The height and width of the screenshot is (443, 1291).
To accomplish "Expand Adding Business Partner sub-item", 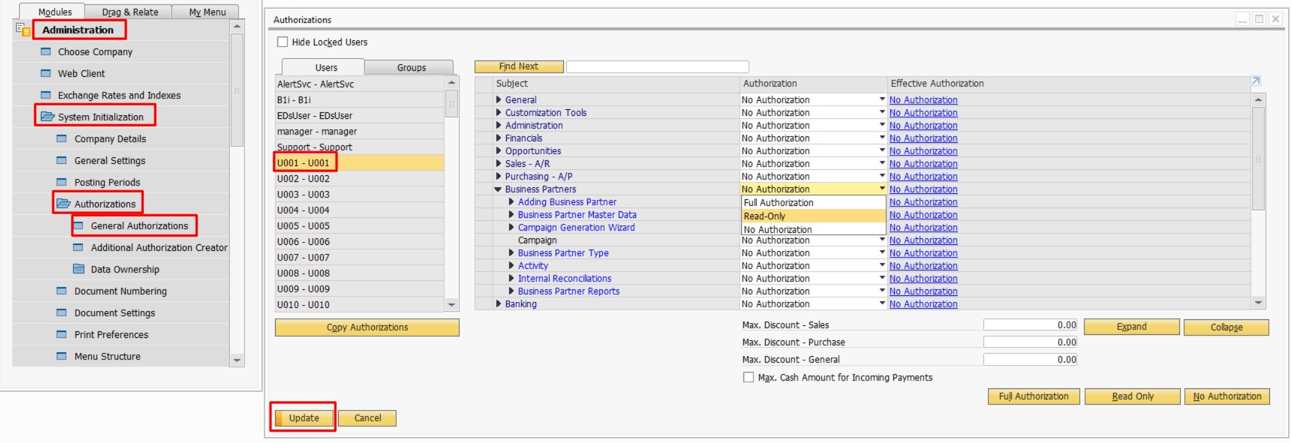I will click(x=511, y=202).
